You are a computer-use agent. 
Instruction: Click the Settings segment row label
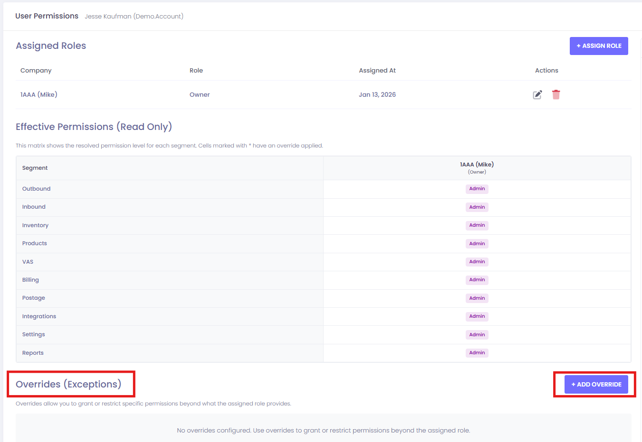[33, 334]
